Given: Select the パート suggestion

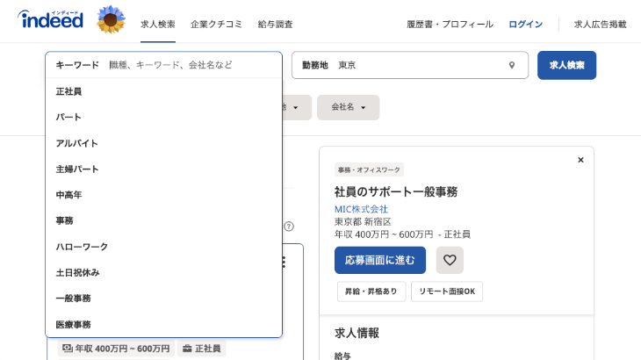Looking at the screenshot, I should pyautogui.click(x=163, y=118).
